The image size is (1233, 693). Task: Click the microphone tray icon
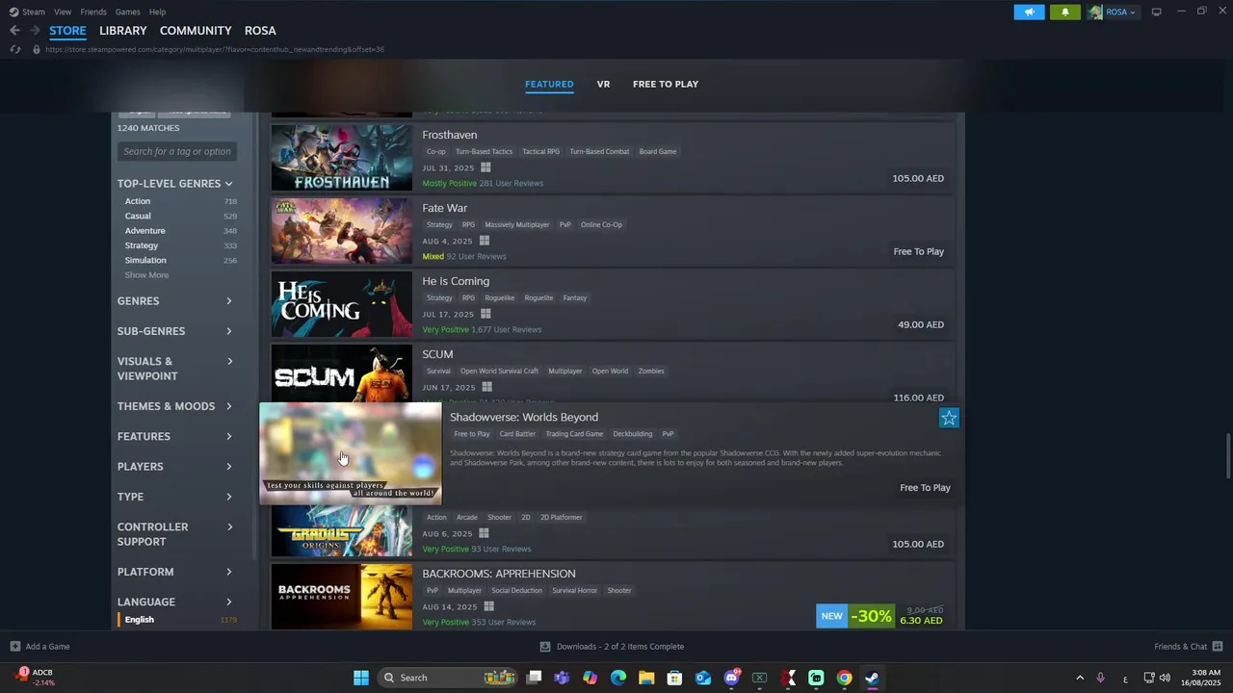click(1100, 678)
